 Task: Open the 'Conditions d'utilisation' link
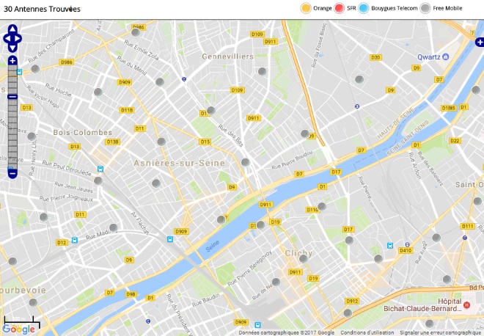[x=367, y=332]
